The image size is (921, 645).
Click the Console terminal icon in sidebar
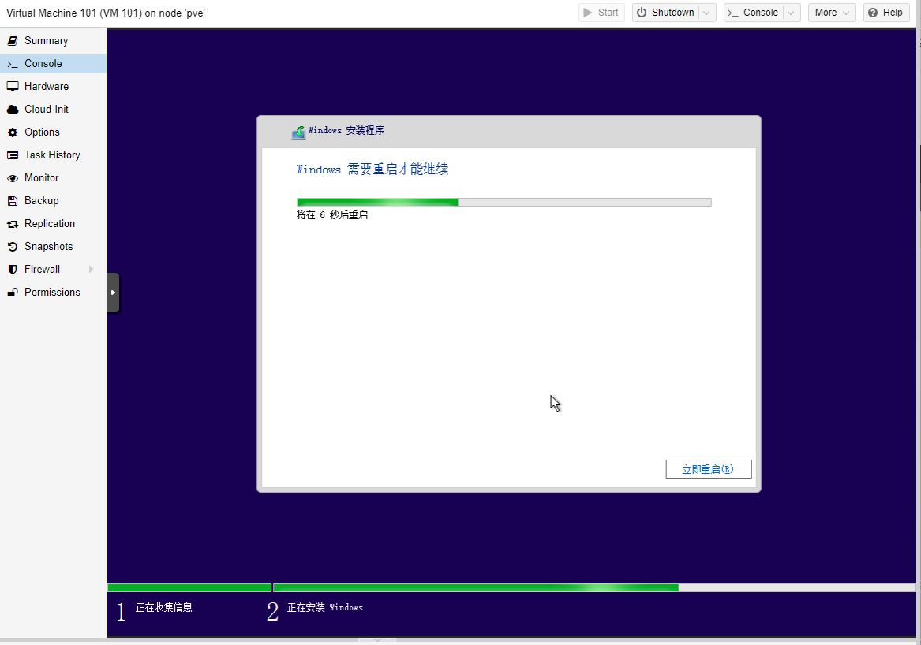pyautogui.click(x=13, y=63)
